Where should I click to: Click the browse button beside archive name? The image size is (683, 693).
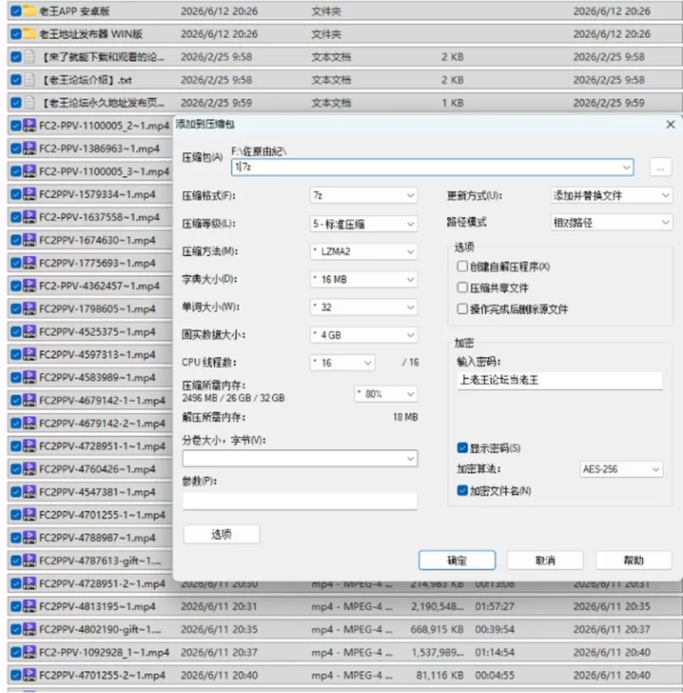pyautogui.click(x=660, y=167)
